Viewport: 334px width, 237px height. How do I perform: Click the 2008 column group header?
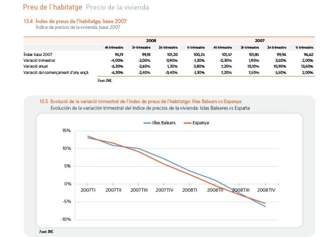pyautogui.click(x=151, y=41)
